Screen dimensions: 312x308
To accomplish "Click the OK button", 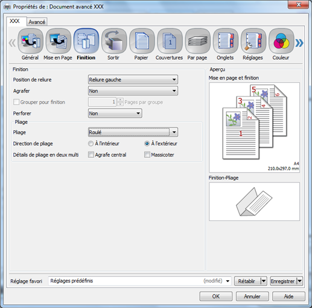I will pos(216,297).
